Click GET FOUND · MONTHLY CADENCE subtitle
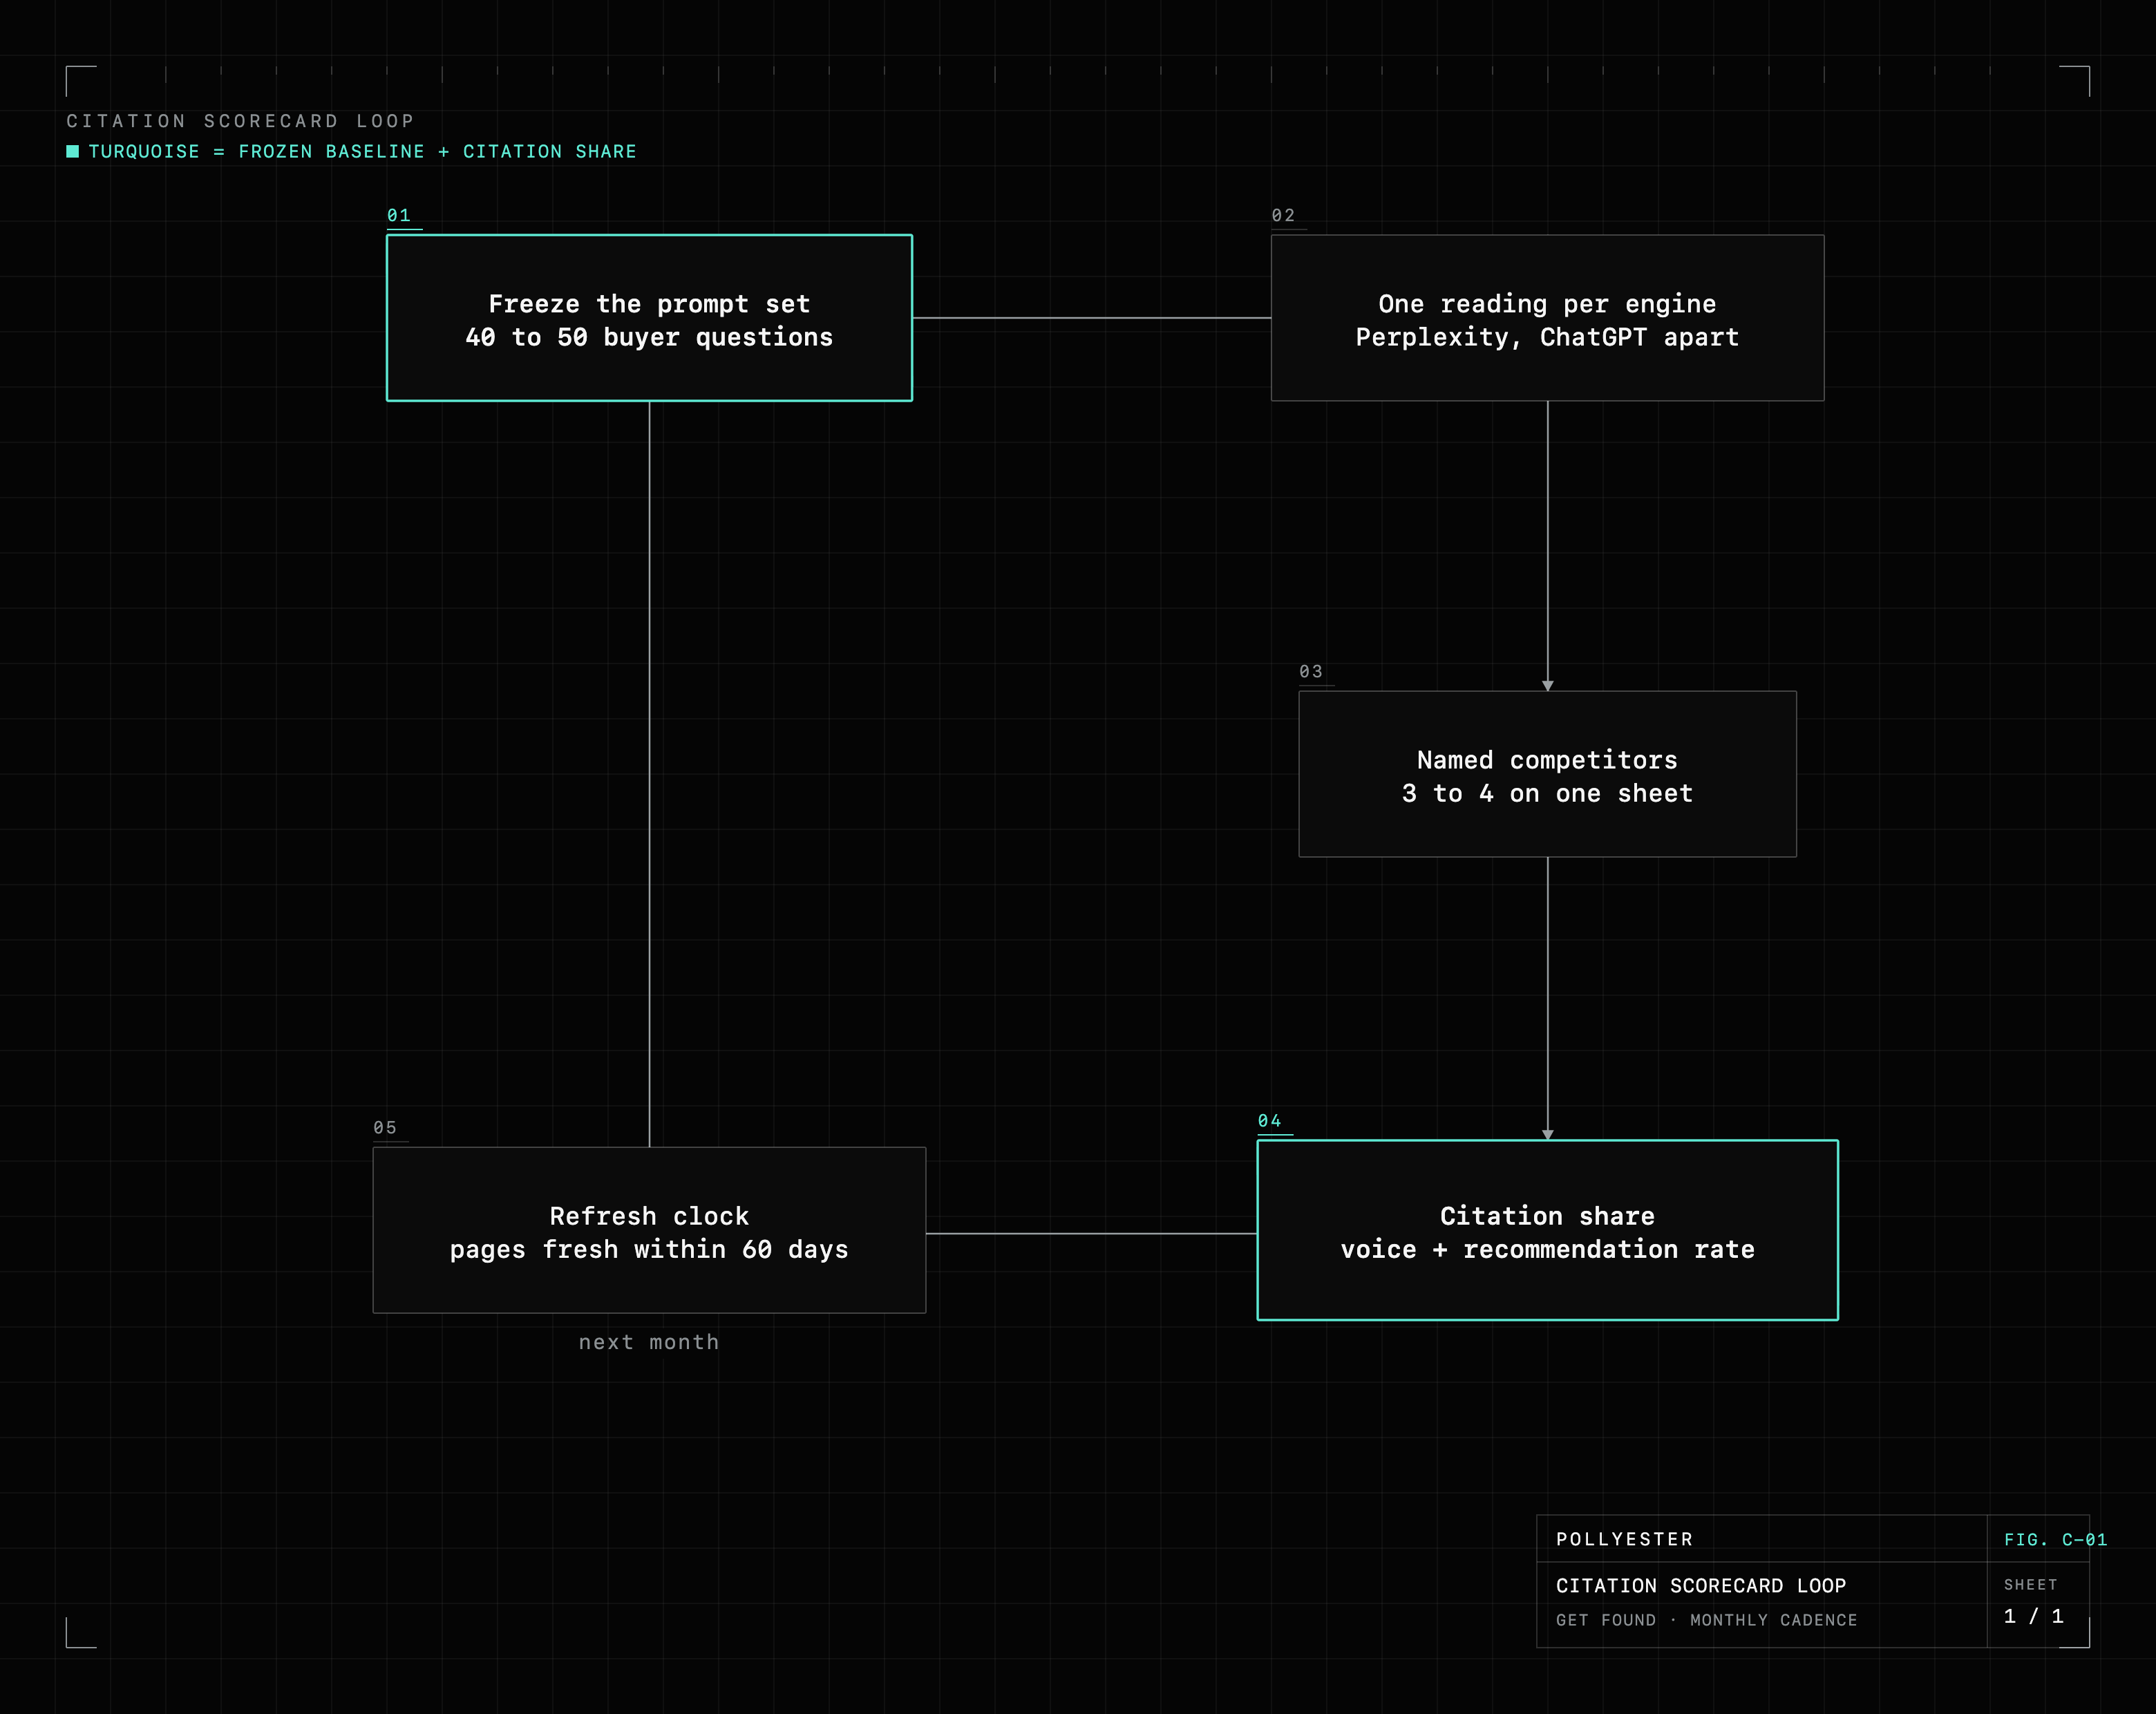2156x1714 pixels. [1706, 1620]
